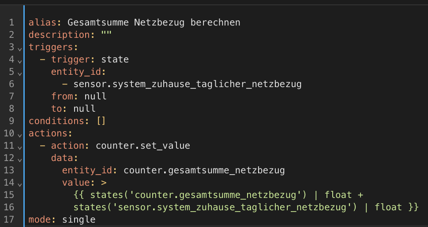Click the sensor.system_zuhause_taglicher_netzbezug entity on line 6

click(x=188, y=84)
